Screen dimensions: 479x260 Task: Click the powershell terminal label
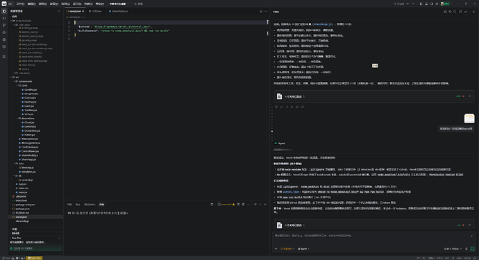pos(226,205)
